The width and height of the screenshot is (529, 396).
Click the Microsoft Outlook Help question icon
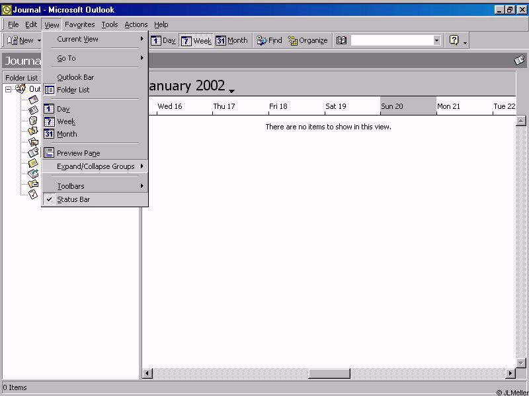[x=454, y=40]
